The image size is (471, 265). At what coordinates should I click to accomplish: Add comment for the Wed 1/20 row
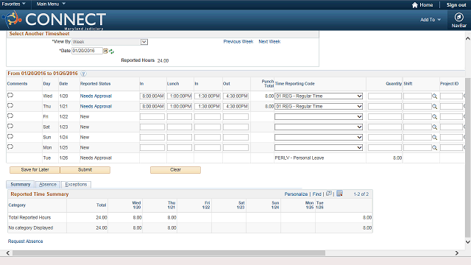10,96
